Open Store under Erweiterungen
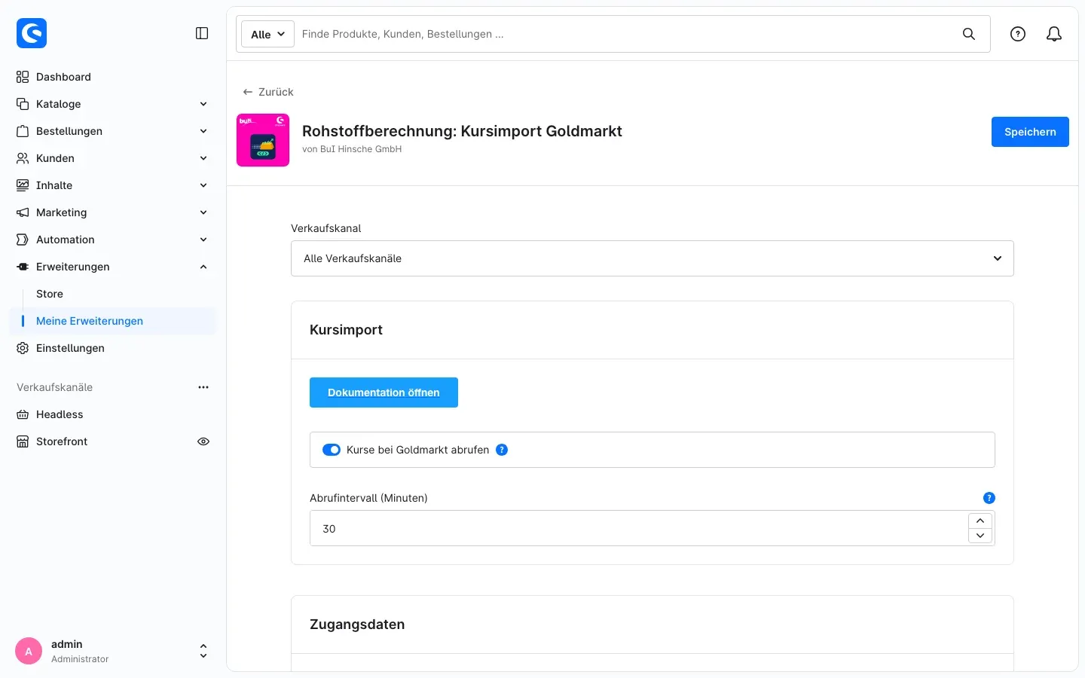Viewport: 1085px width, 678px height. coord(50,294)
